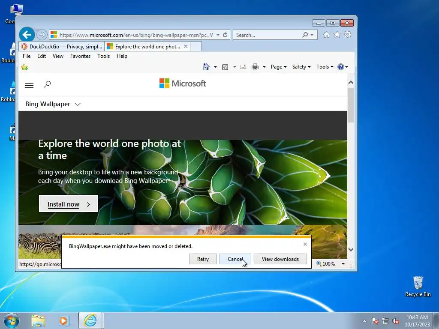
Task: Click the command bar Home icon
Action: 206,67
